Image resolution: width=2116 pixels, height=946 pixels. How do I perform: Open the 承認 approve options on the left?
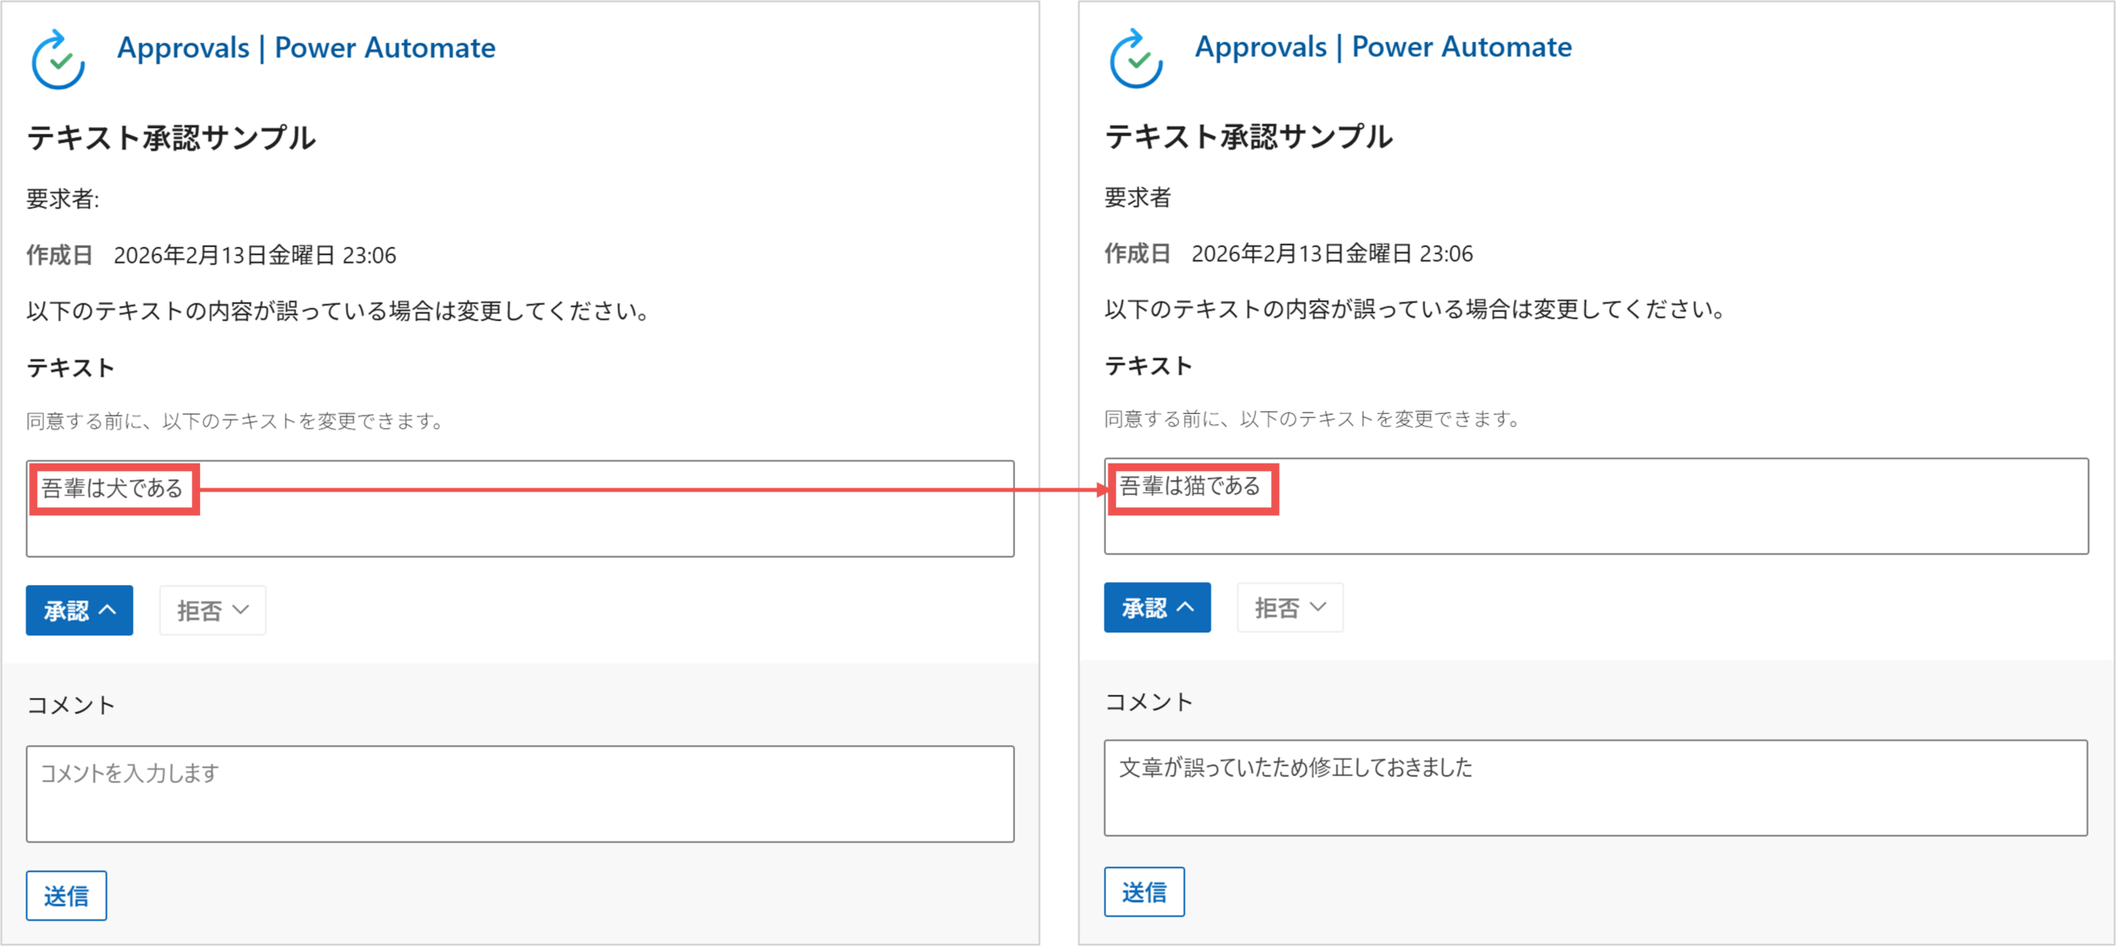[x=79, y=610]
